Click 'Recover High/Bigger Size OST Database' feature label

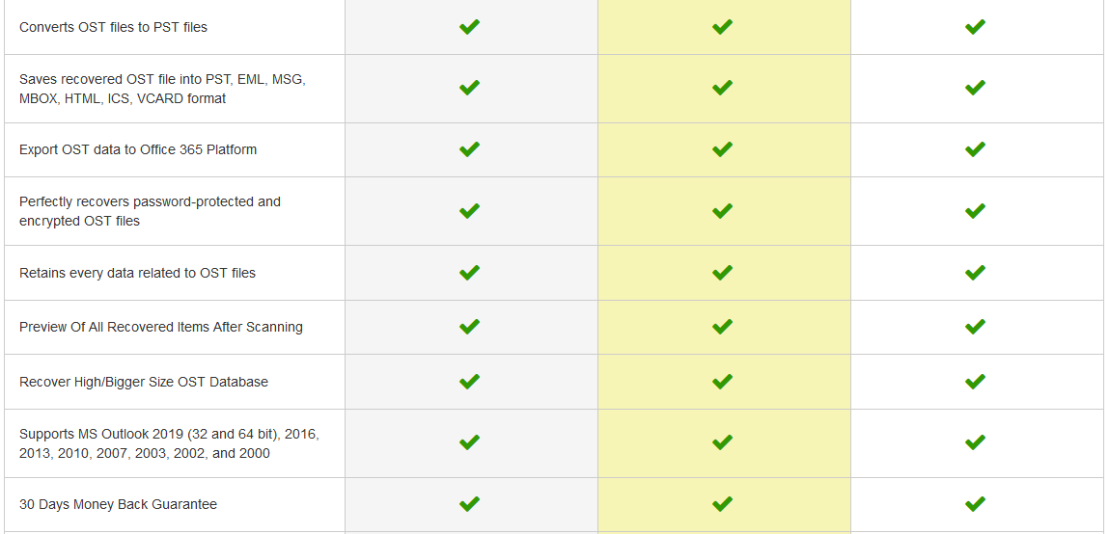[x=144, y=382]
